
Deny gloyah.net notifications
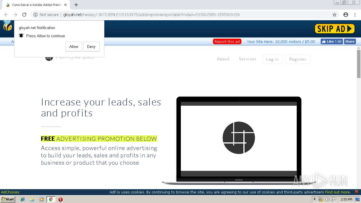[91, 47]
